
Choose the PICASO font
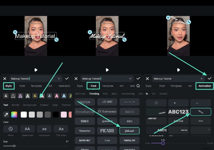pyautogui.click(x=107, y=131)
